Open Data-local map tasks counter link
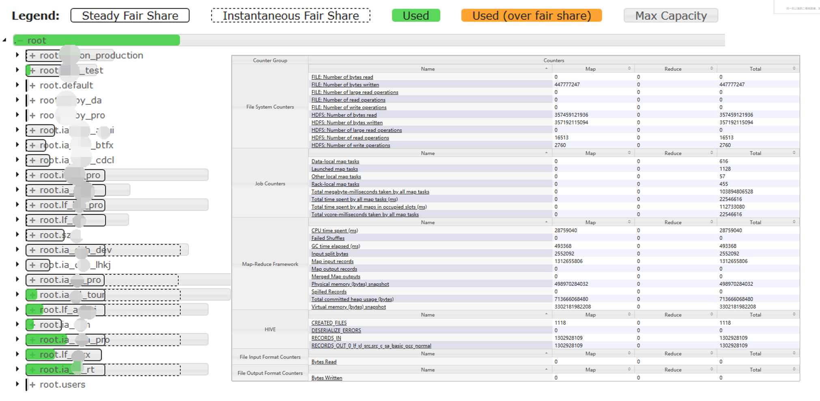Image resolution: width=820 pixels, height=401 pixels. (335, 161)
